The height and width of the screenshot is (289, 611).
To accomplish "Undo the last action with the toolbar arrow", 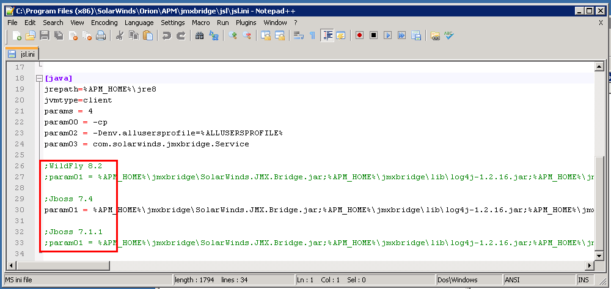I will pos(167,36).
